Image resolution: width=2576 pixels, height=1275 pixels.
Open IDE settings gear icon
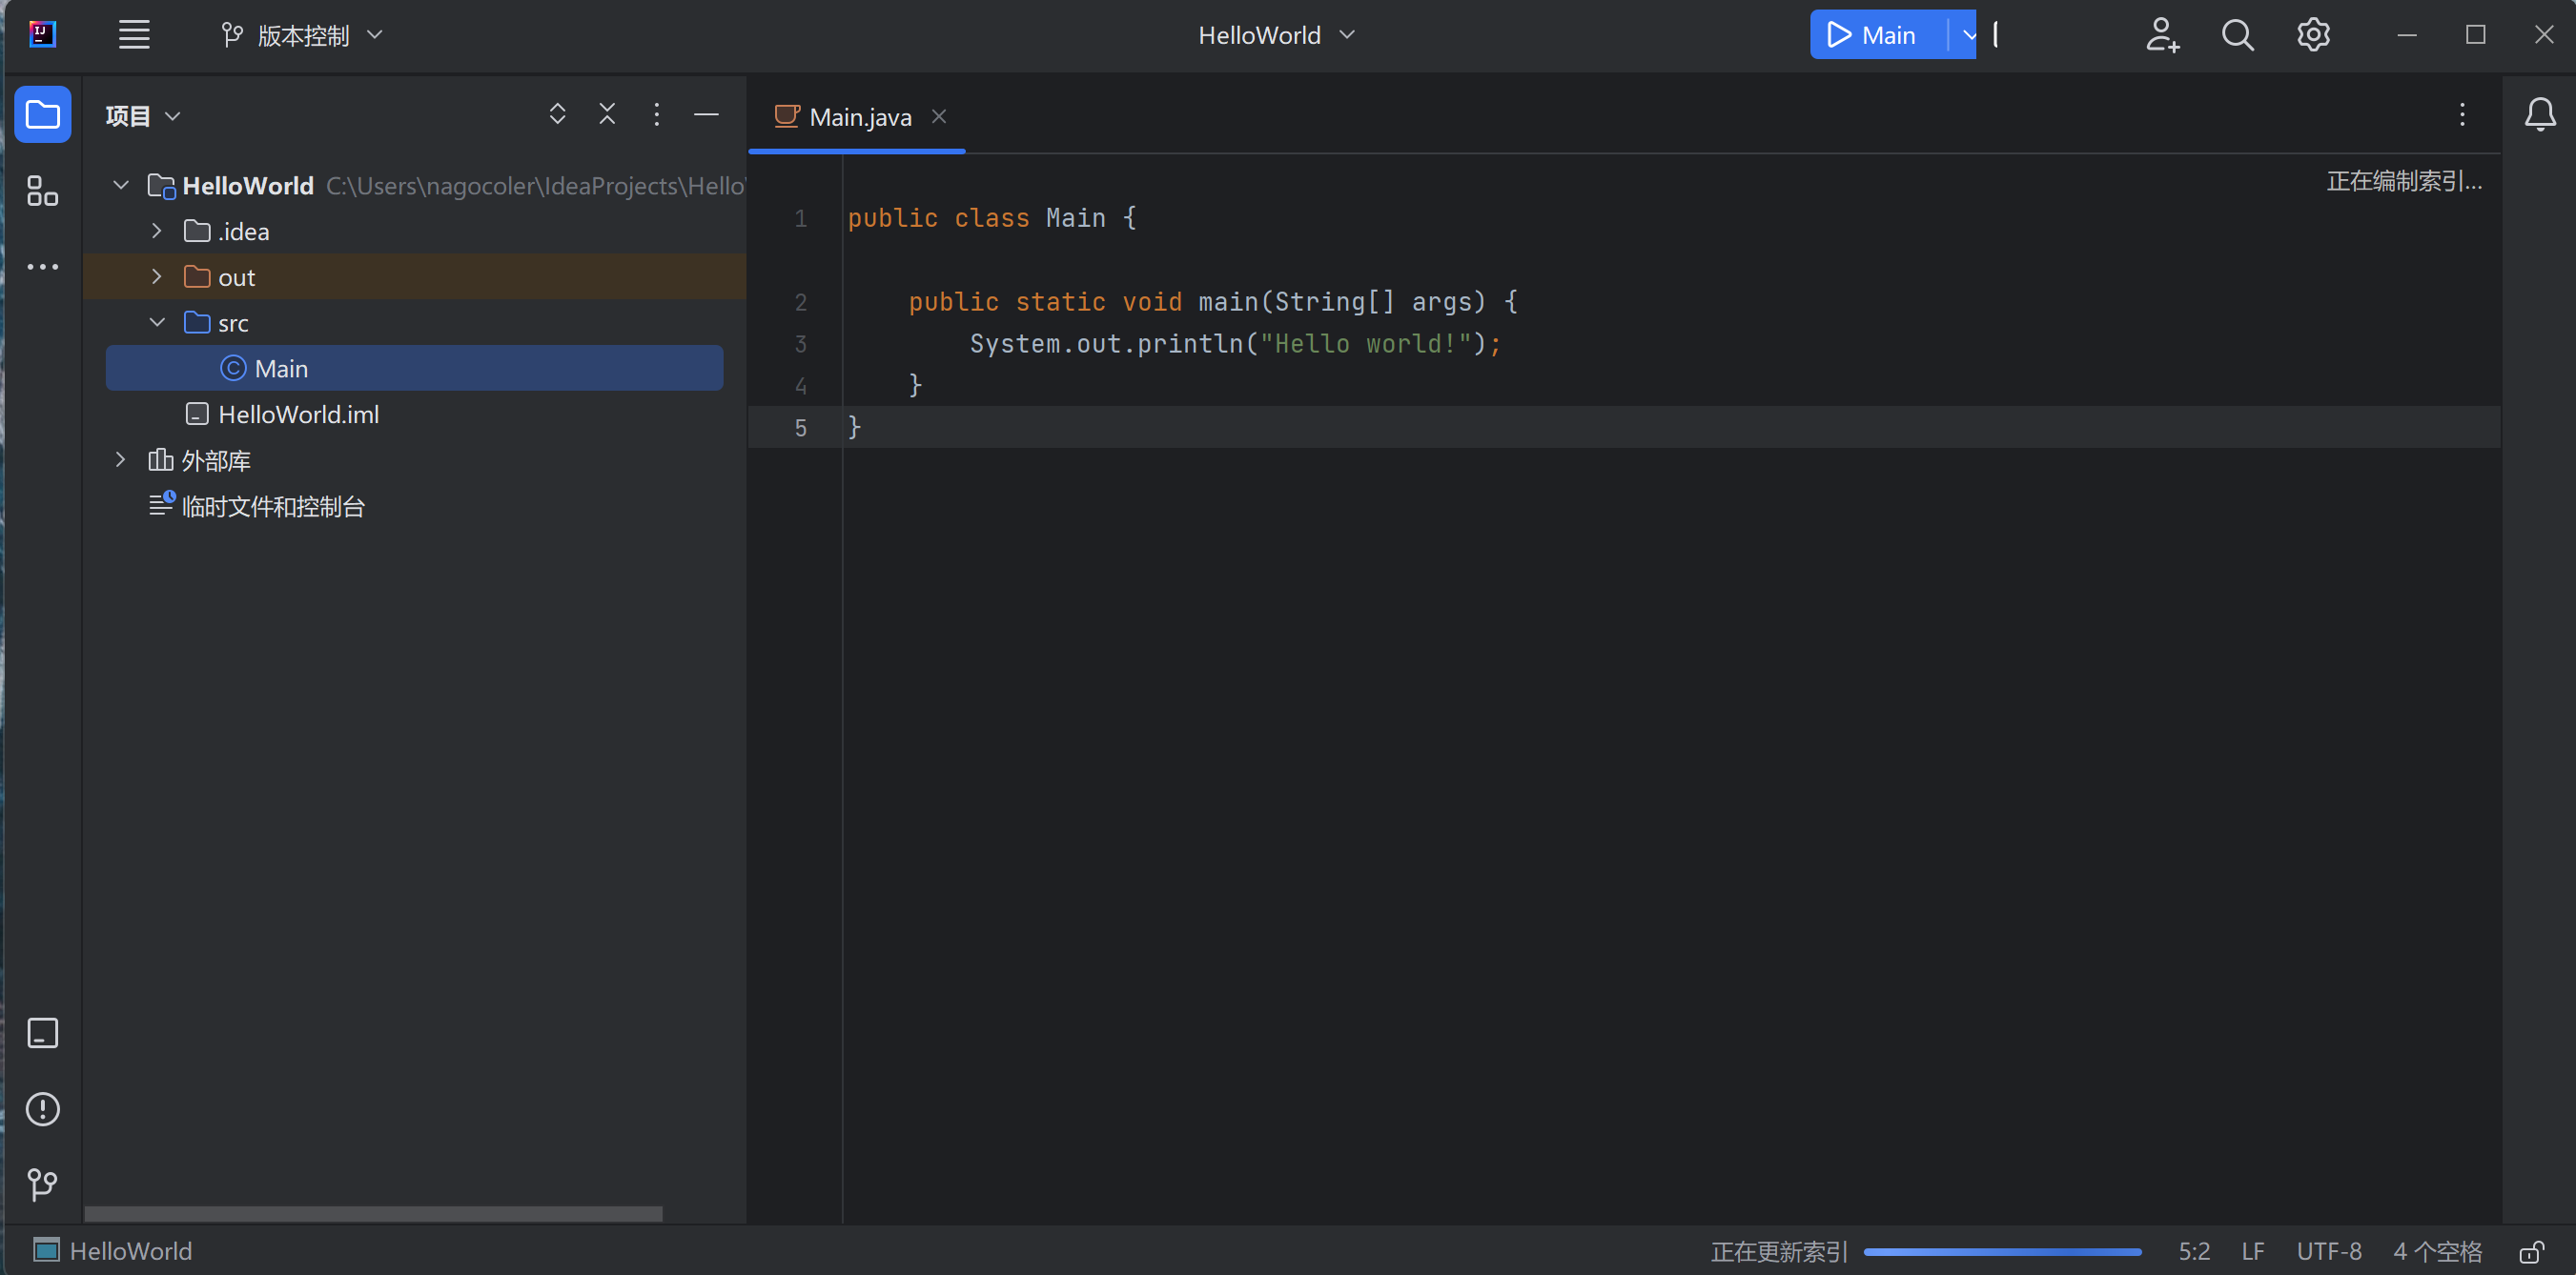[2313, 35]
